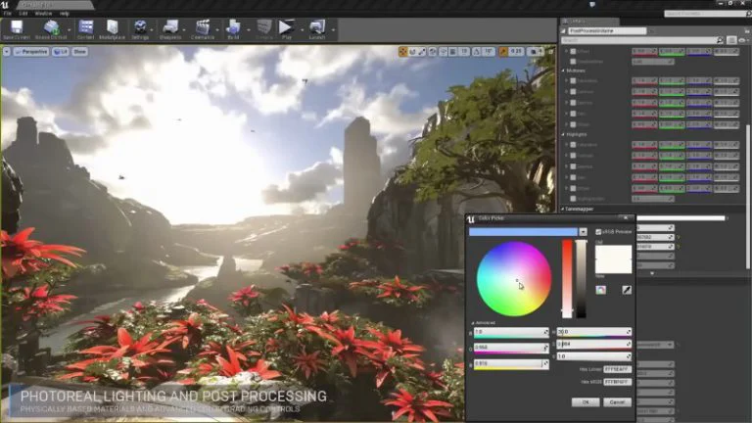Click the Build toolbar icon
This screenshot has height=423, width=752.
(234, 28)
